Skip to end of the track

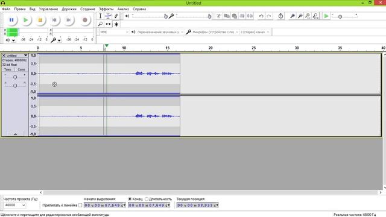pyautogui.click(x=69, y=20)
